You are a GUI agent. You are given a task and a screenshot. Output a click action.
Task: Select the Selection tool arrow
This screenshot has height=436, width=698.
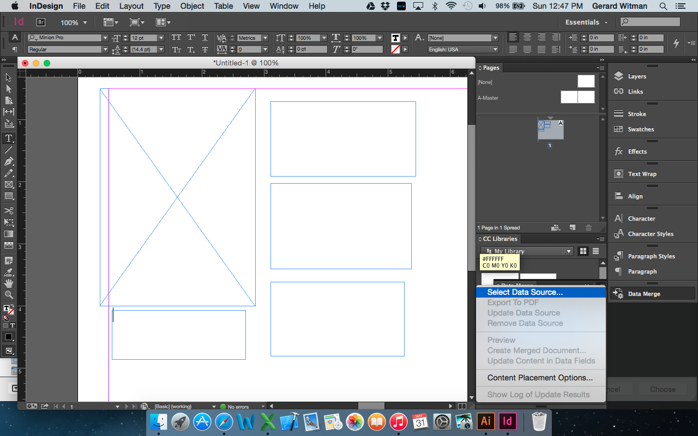[9, 77]
